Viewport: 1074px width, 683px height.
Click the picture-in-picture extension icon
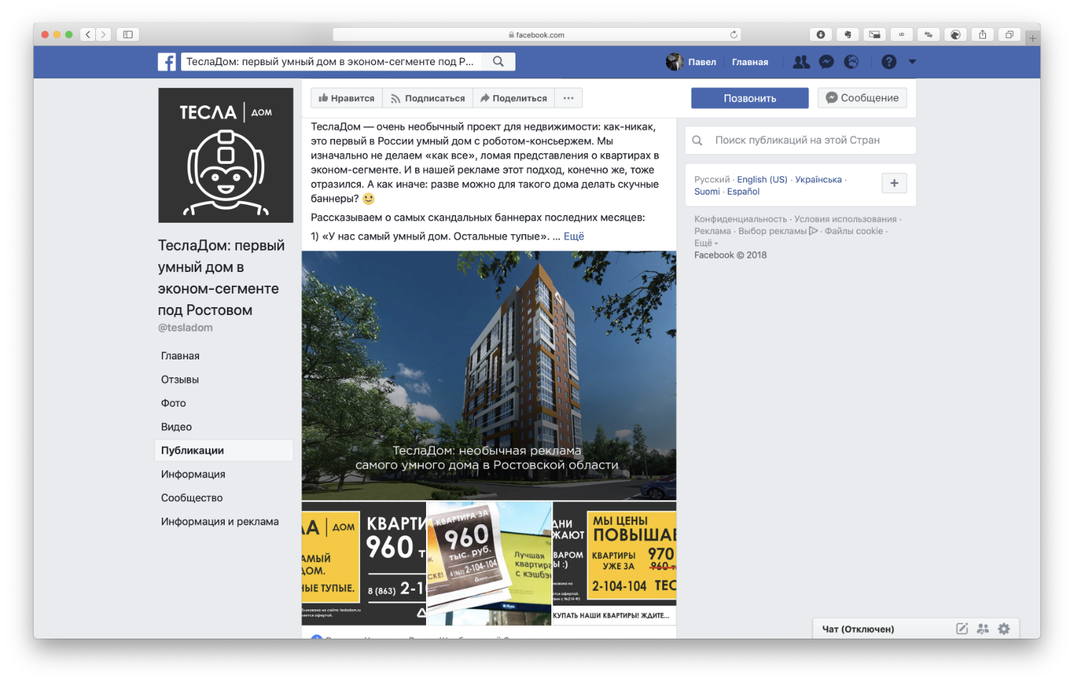(874, 34)
